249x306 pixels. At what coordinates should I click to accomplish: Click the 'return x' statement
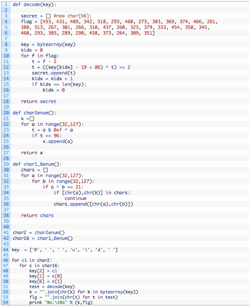pyautogui.click(x=32, y=153)
